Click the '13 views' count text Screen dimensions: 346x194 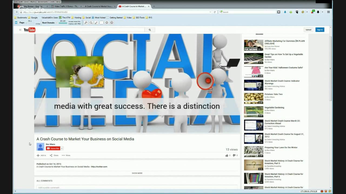coord(232,150)
